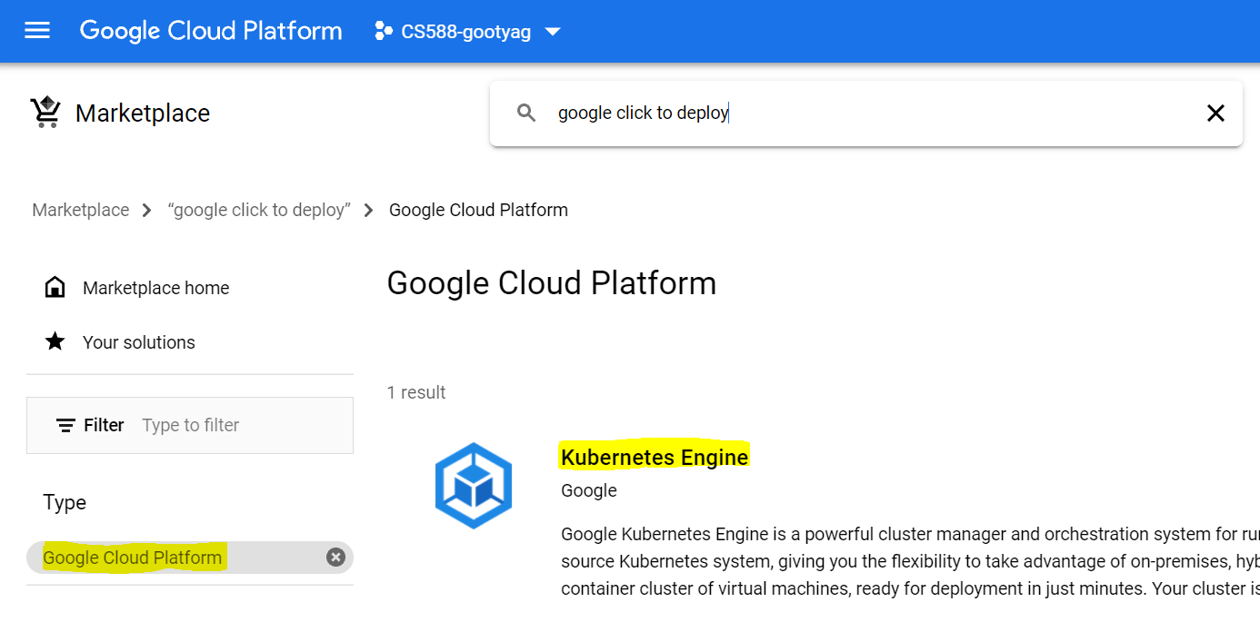Click the Your solutions star icon
Image resolution: width=1260 pixels, height=622 pixels.
55,341
